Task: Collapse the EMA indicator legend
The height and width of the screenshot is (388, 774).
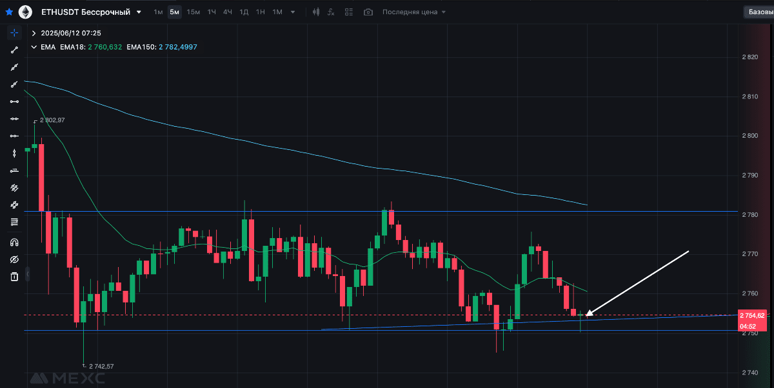Action: (34, 47)
